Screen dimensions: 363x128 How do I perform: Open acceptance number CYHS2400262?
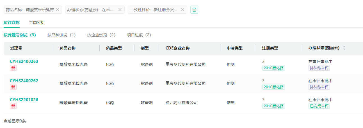click(x=24, y=81)
